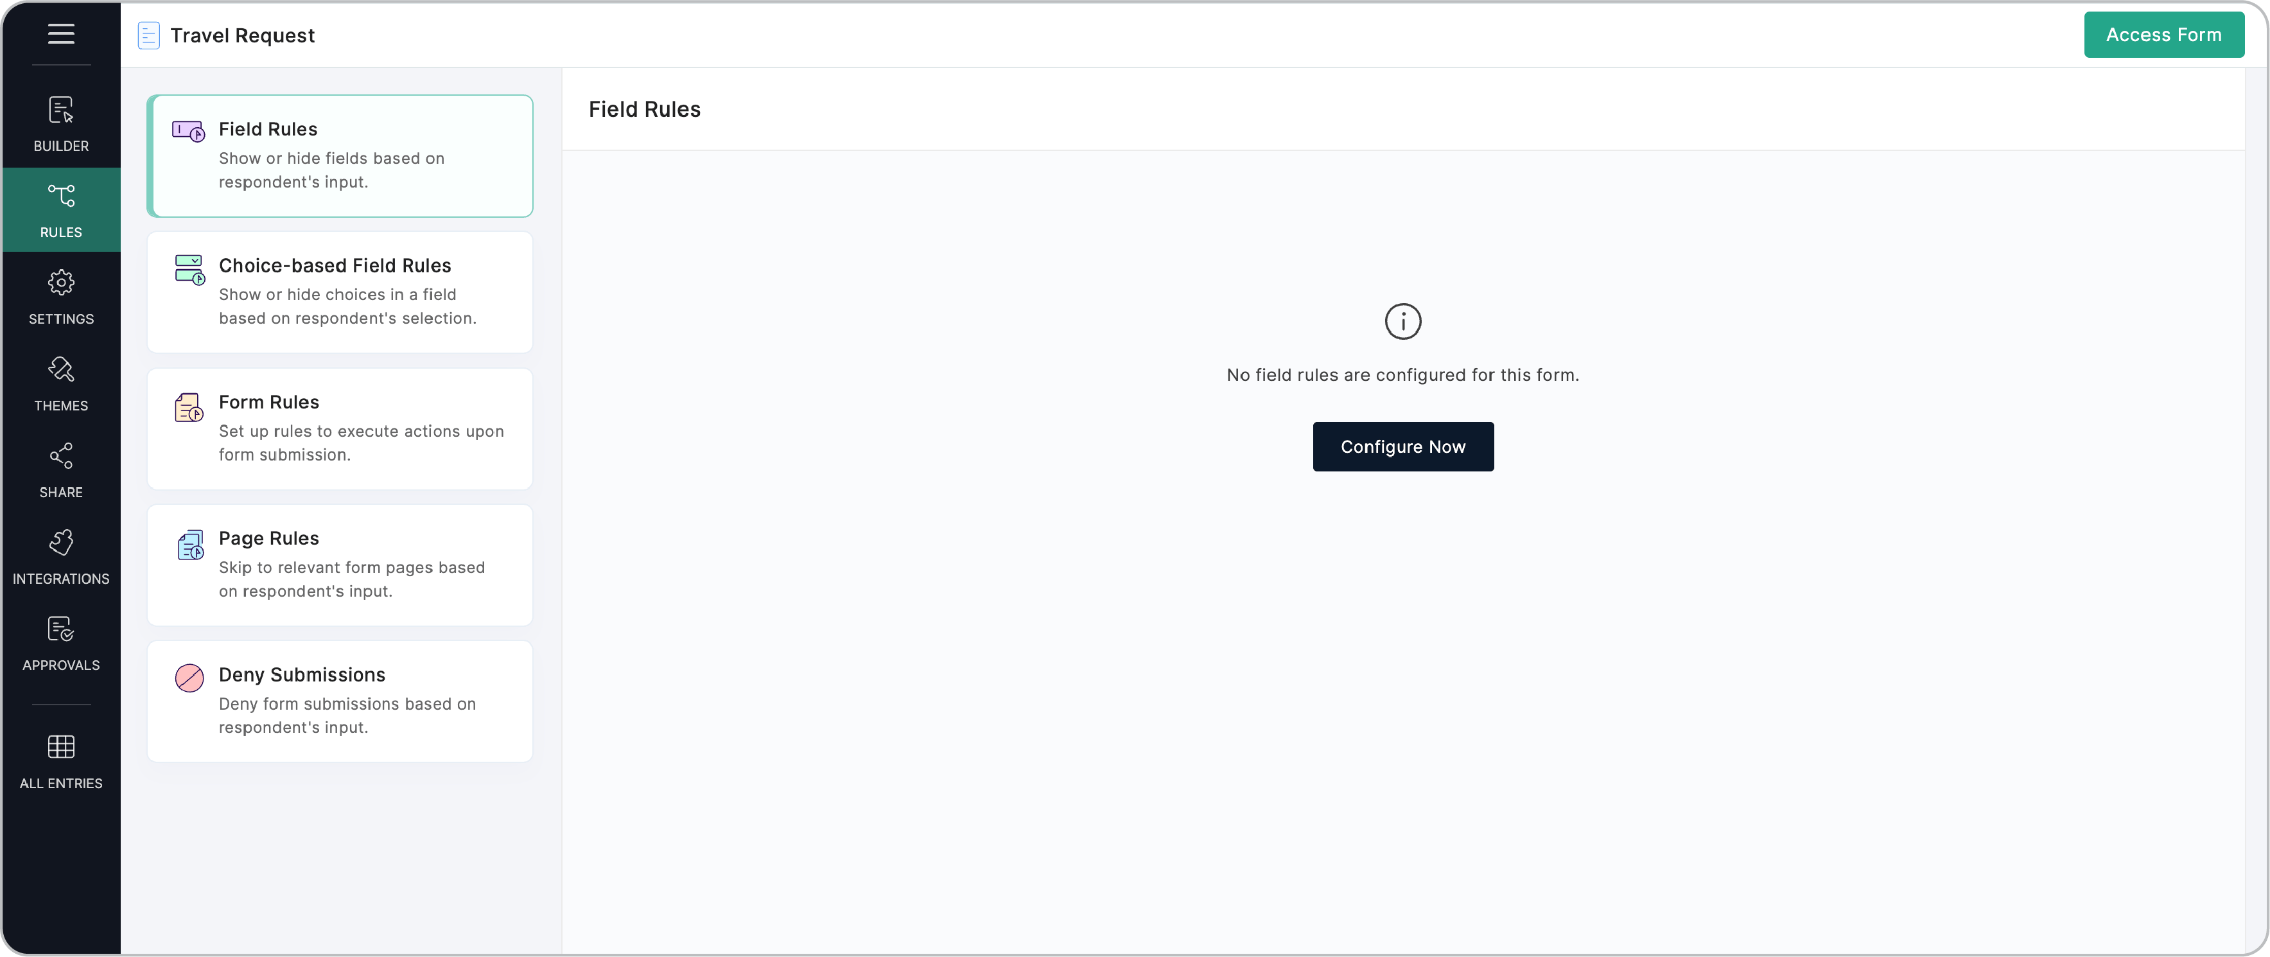Select the Field Rules card
Viewport: 2270px width, 957px height.
340,156
